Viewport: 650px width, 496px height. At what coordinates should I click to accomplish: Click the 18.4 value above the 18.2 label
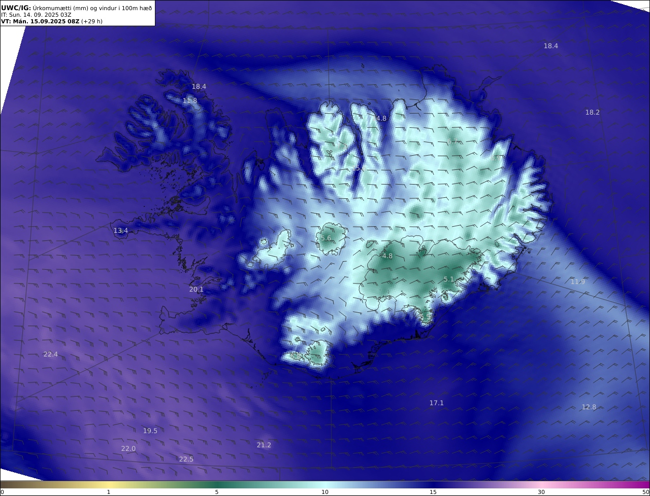(551, 46)
